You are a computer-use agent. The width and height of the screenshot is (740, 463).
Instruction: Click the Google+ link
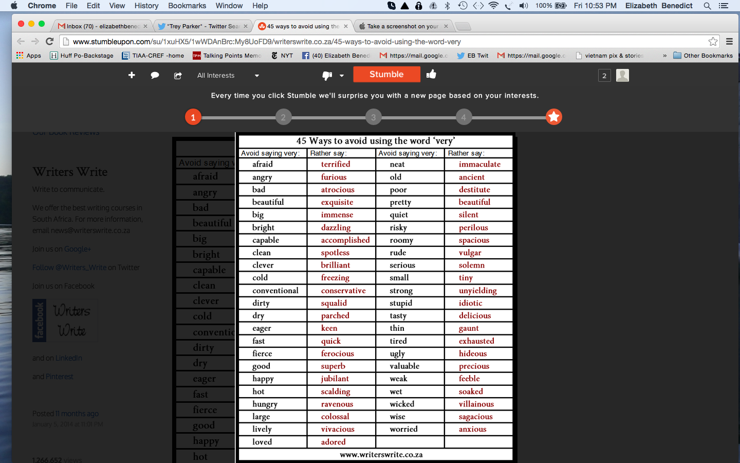[x=78, y=249]
